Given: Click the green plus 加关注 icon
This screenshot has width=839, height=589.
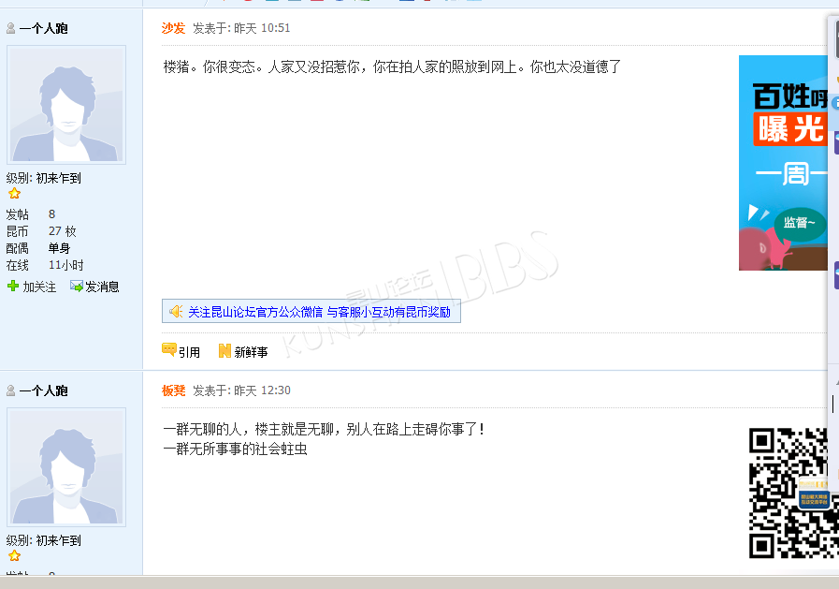Looking at the screenshot, I should [x=13, y=286].
